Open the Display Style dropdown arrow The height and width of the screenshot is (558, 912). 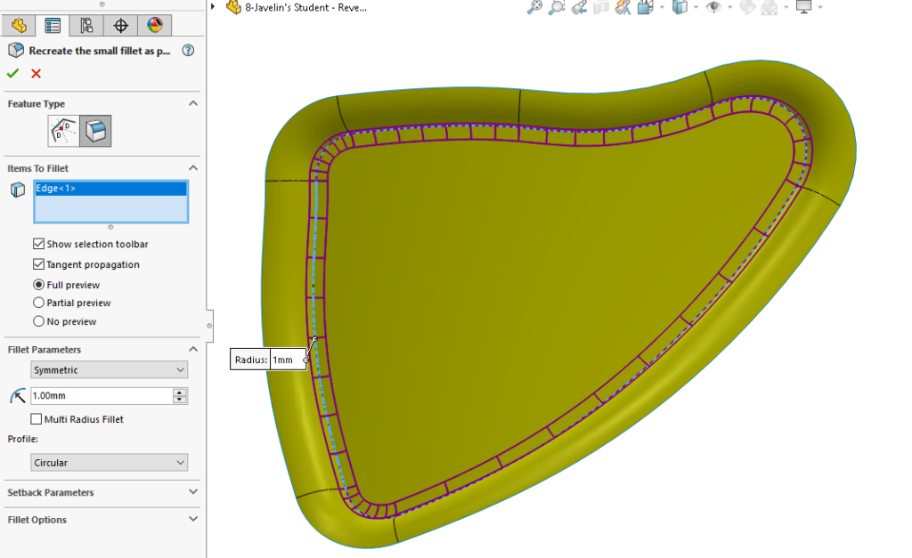pos(696,7)
